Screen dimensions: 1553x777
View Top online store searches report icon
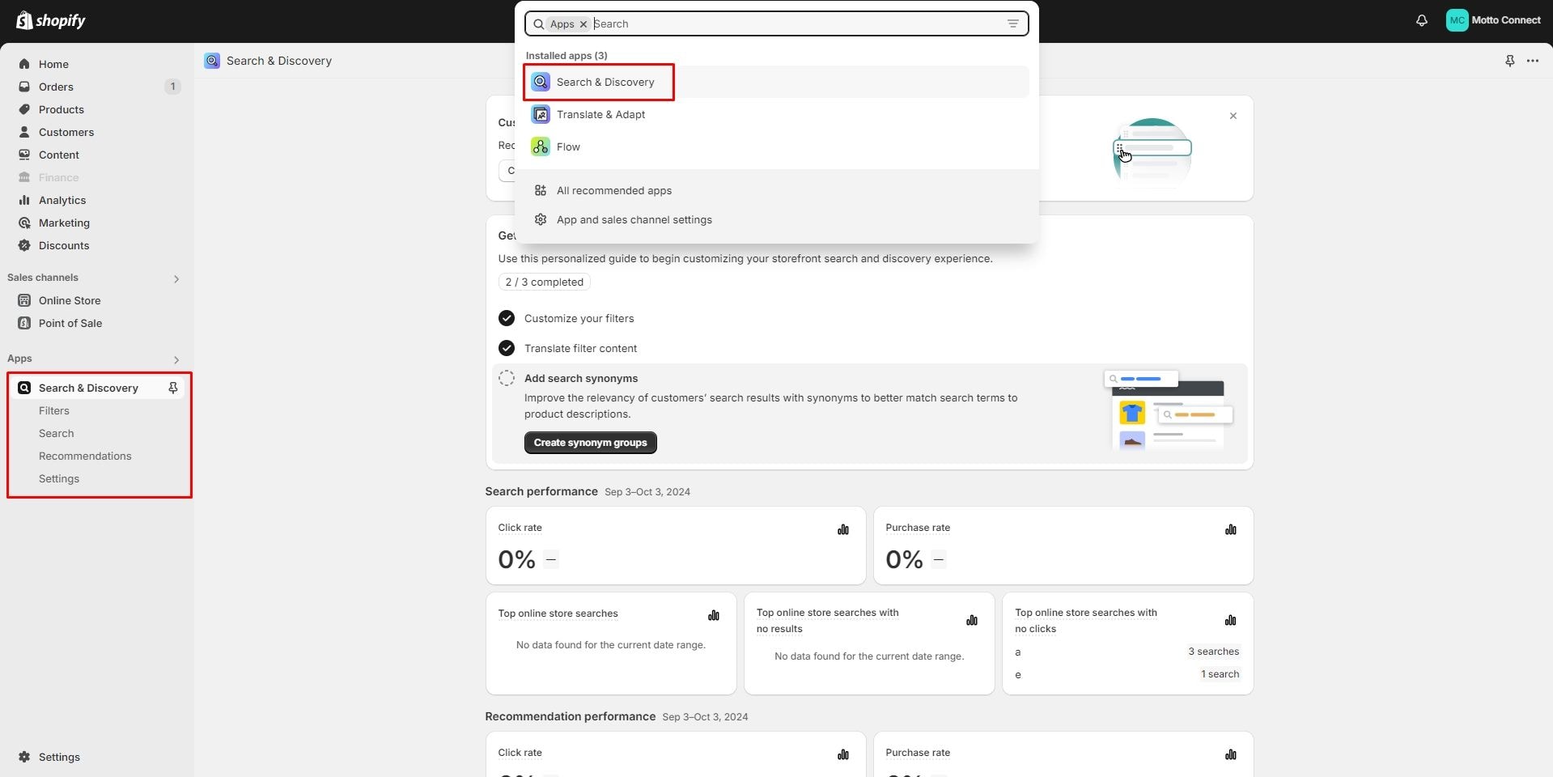point(713,615)
